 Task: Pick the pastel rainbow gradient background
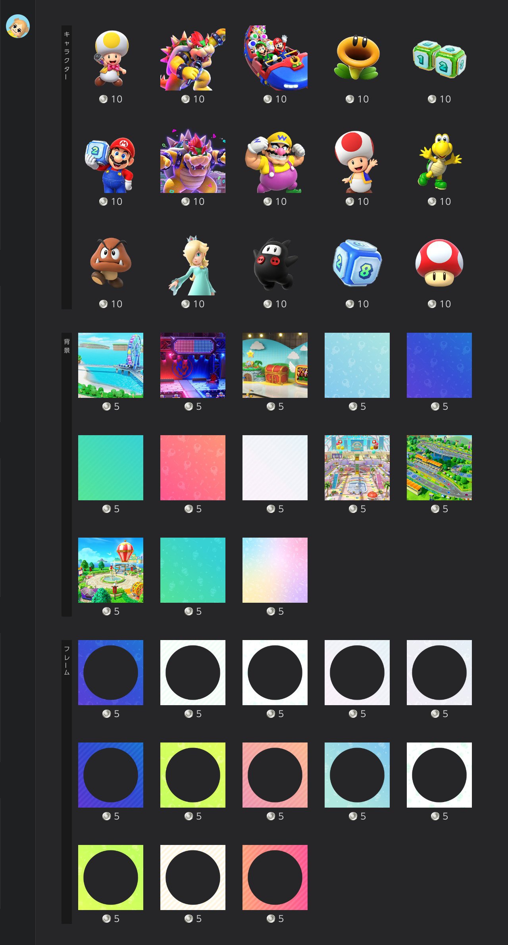coord(275,570)
